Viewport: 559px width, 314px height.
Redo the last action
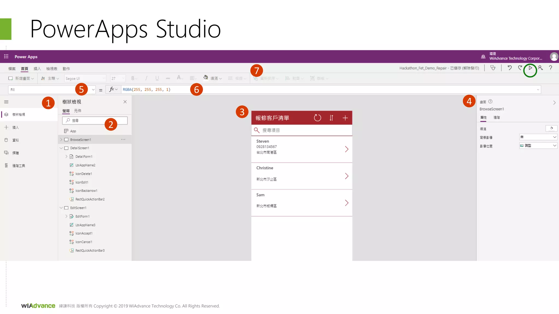pyautogui.click(x=520, y=68)
